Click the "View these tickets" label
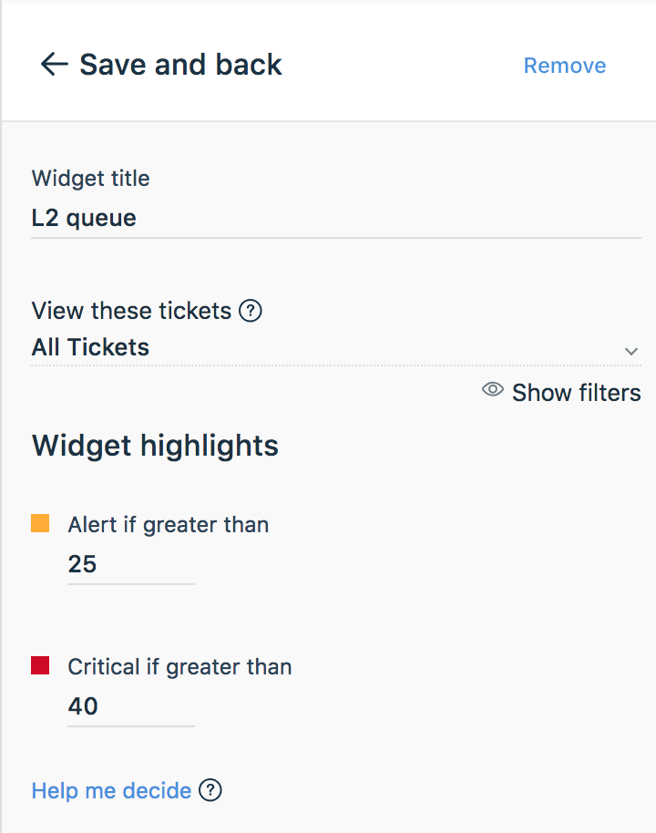Screen dimensions: 656x833 click(x=131, y=311)
